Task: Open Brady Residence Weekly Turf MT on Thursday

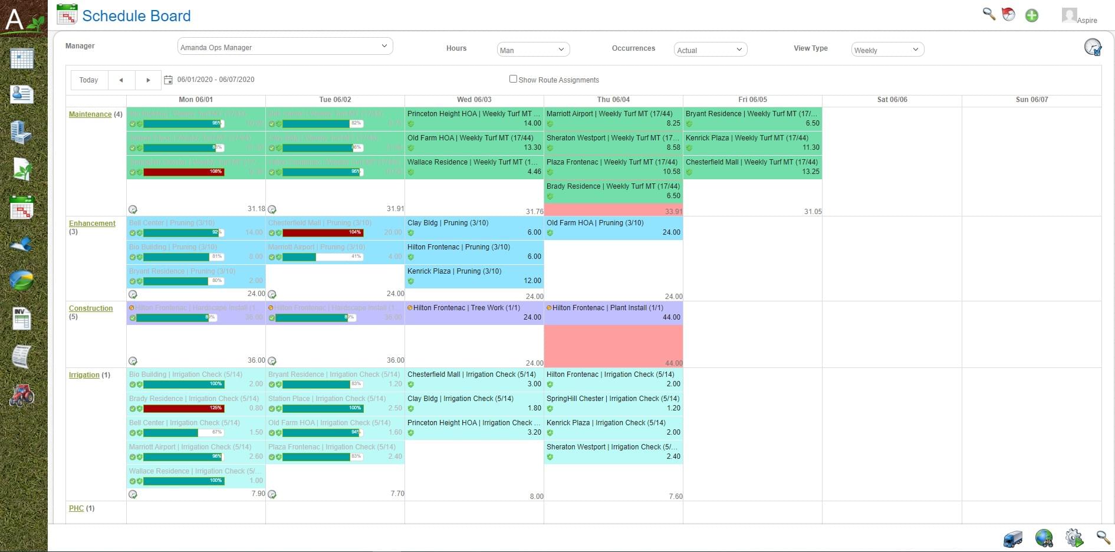Action: click(x=613, y=191)
